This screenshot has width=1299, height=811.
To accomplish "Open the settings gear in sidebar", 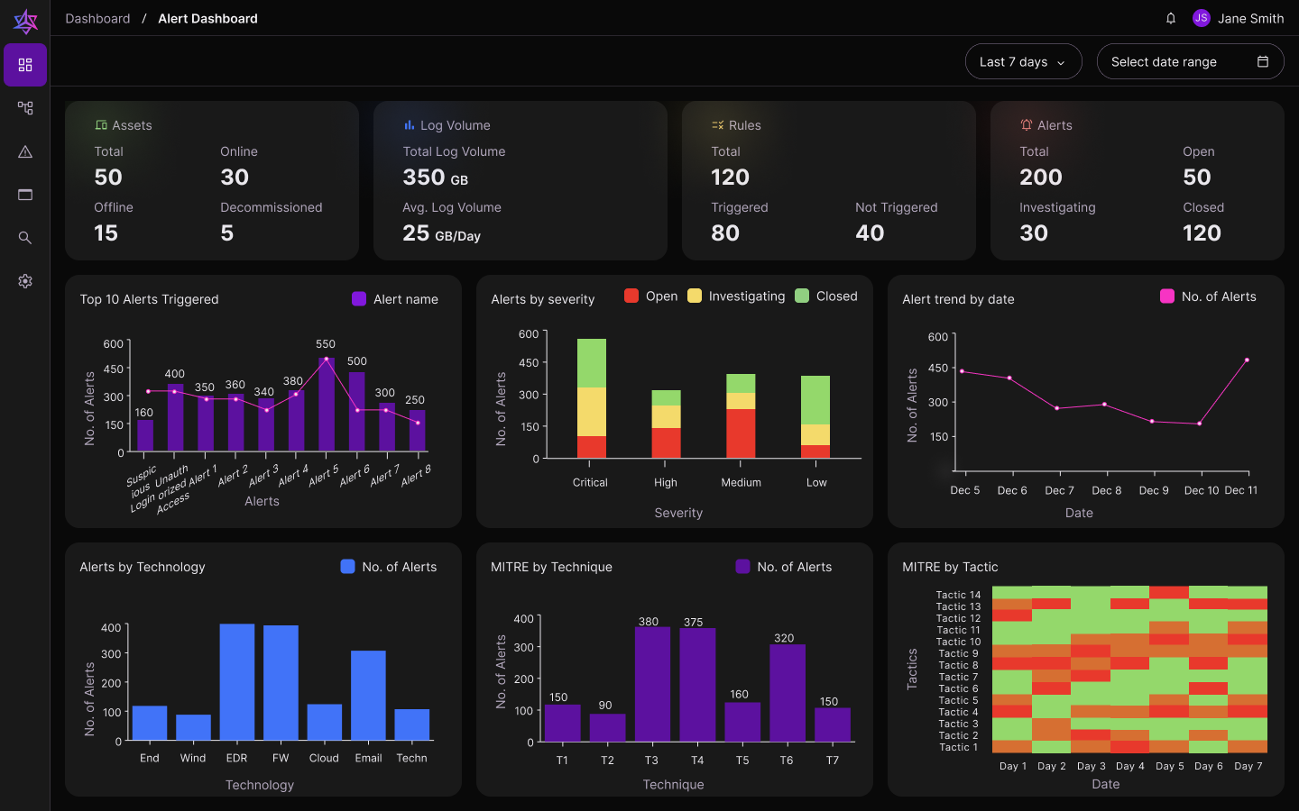I will 25,281.
